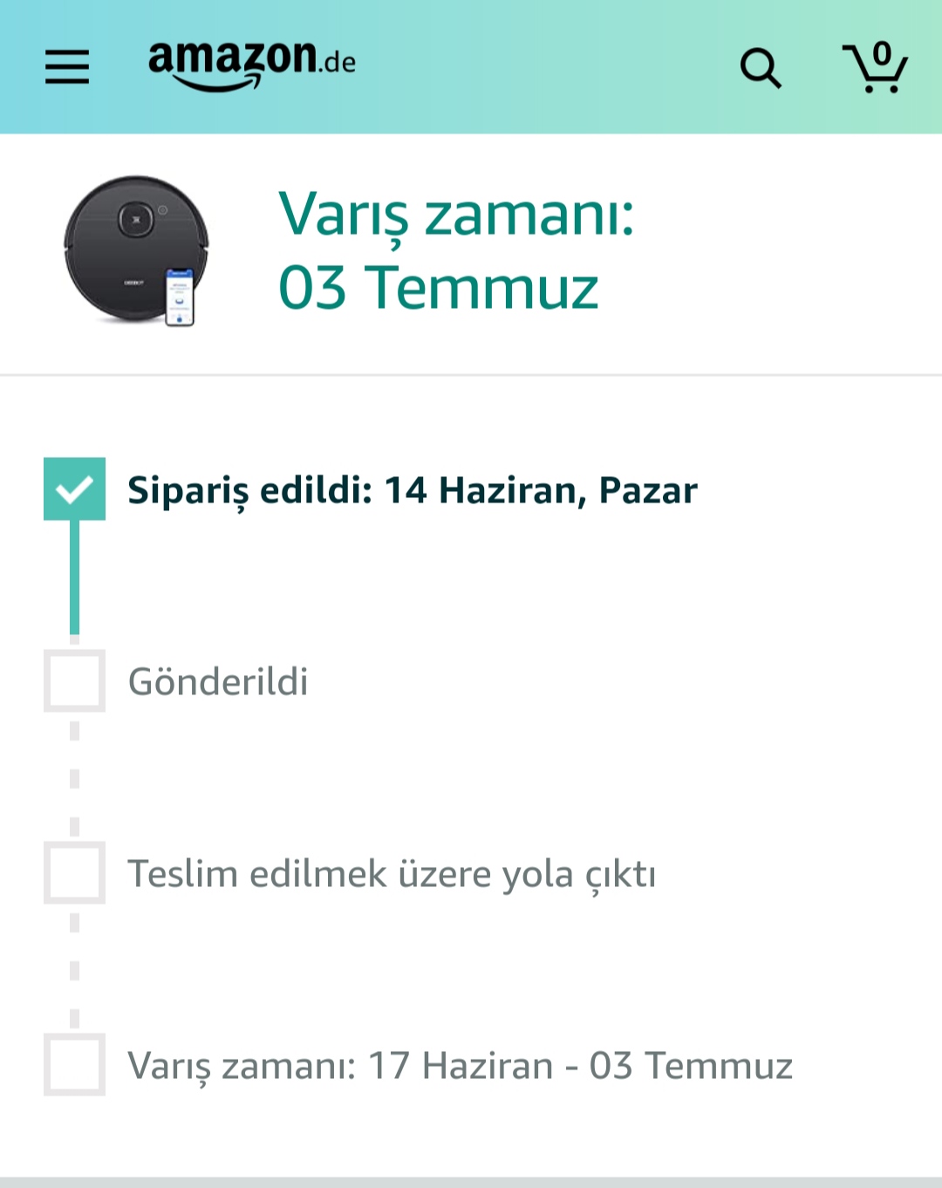942x1188 pixels.
Task: Toggle the checked Sipariş edildi checkbox
Action: point(75,488)
